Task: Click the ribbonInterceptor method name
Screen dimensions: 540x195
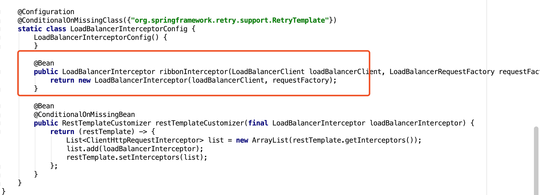Action: click(193, 72)
